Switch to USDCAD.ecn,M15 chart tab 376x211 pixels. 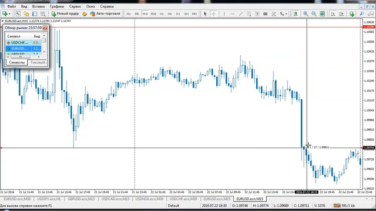click(x=115, y=199)
